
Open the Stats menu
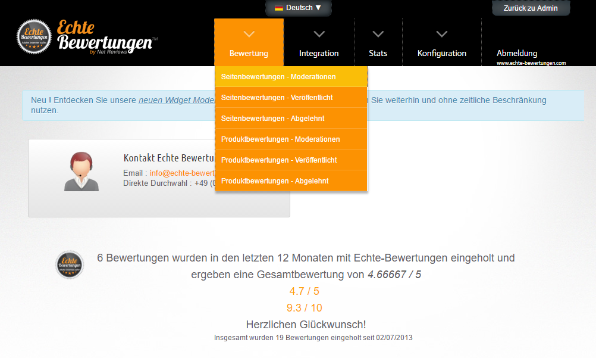(378, 54)
